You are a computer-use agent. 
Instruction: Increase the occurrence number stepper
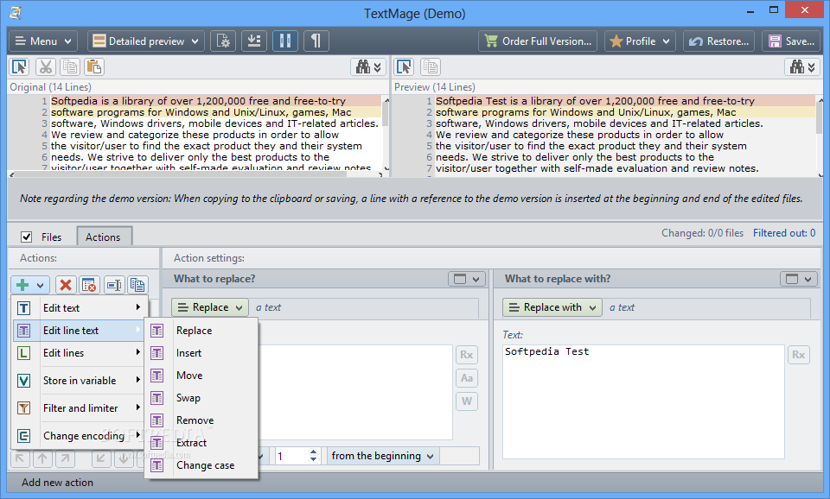(x=313, y=452)
